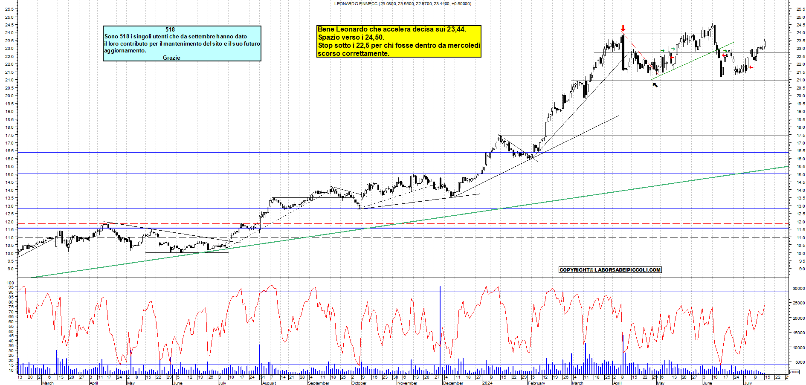The height and width of the screenshot is (385, 806).
Task: Click the August label on the time axis
Action: 269,383
